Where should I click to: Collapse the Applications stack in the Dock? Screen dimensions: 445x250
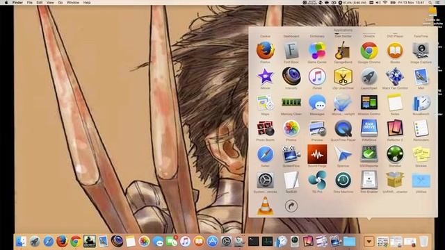(x=369, y=242)
